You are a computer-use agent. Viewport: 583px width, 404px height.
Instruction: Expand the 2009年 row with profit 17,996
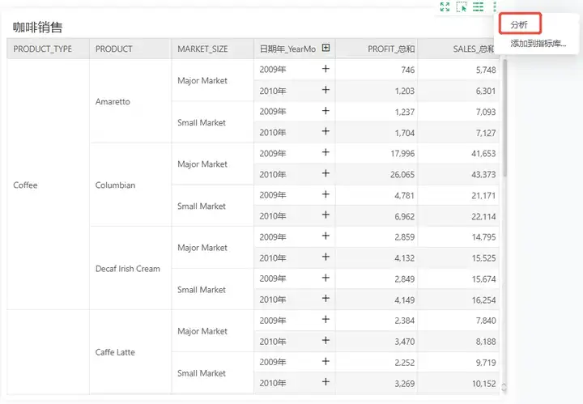coord(326,152)
